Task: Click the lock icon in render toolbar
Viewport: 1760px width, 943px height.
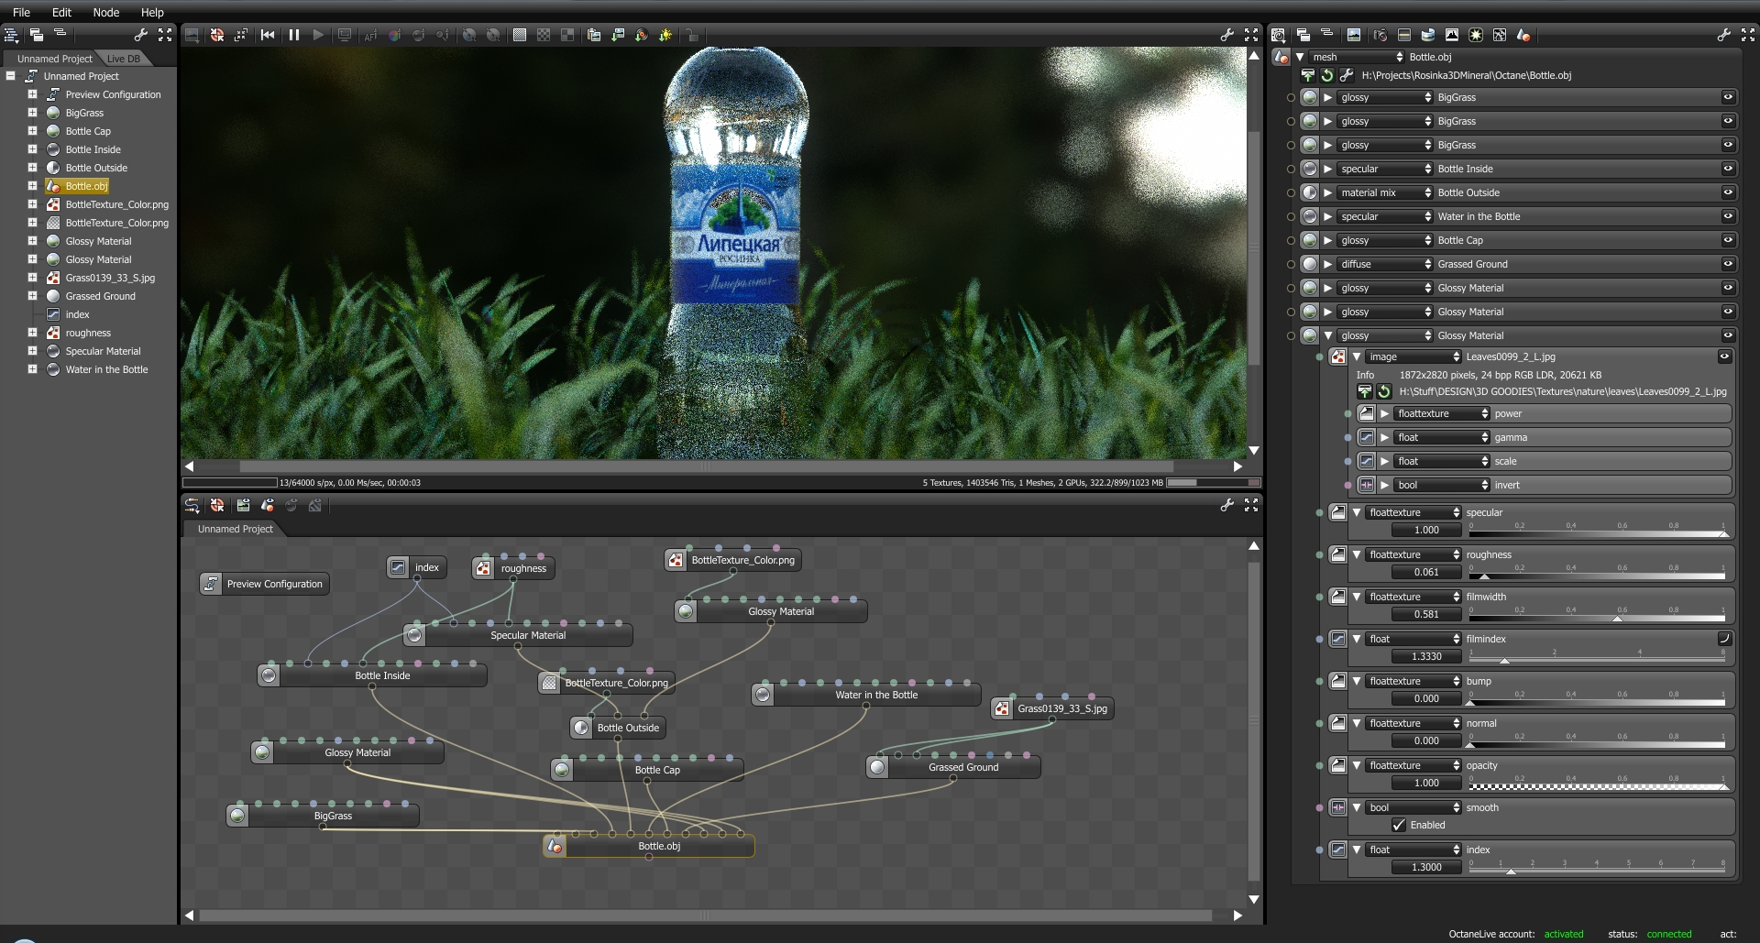Action: 691,35
